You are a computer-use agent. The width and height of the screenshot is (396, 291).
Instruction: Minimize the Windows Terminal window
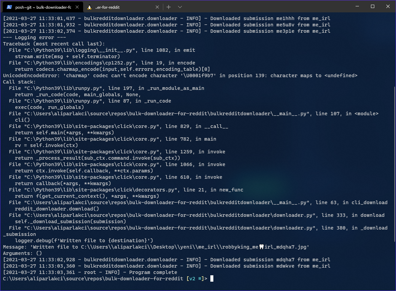point(357,6)
